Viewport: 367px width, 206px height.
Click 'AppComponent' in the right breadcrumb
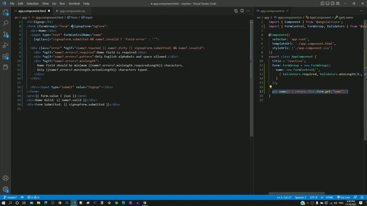click(320, 18)
